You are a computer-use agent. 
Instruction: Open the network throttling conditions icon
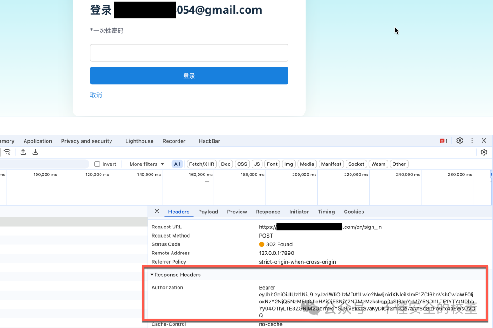[7, 152]
